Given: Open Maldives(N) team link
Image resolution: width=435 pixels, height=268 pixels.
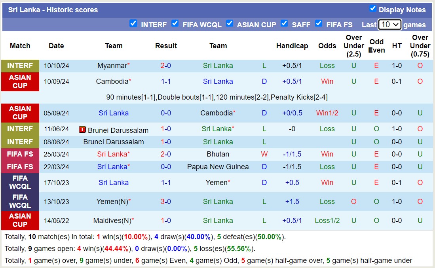Looking at the screenshot, I should tap(112, 221).
